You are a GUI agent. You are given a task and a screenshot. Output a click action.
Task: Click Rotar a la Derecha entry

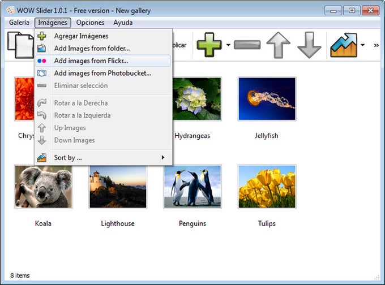(103, 103)
